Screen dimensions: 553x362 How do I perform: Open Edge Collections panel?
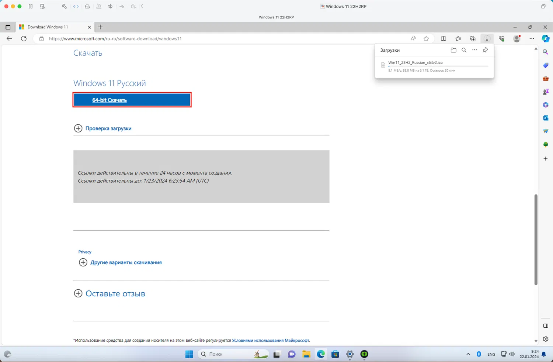(473, 38)
